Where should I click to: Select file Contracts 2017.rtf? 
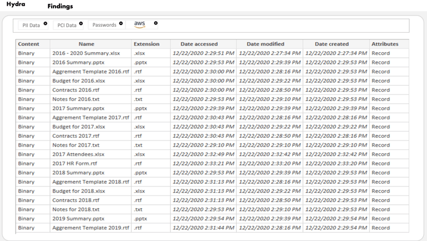coord(76,136)
